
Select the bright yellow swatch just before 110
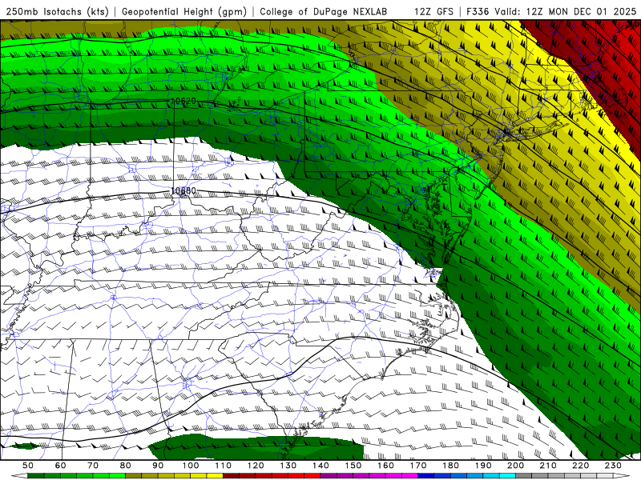click(x=215, y=476)
